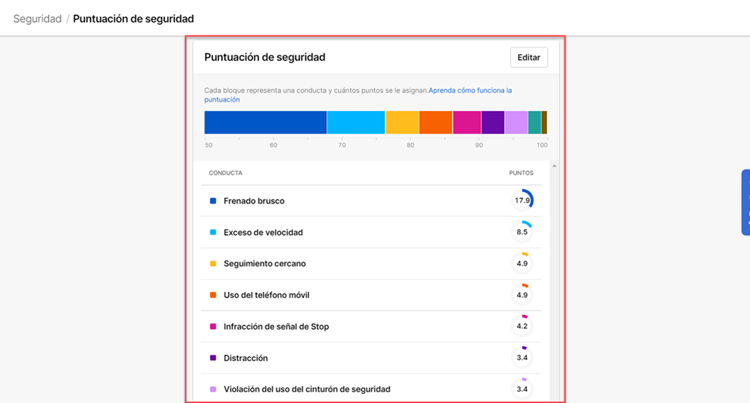Click the scroll-up arrow of the behavior list

tap(554, 166)
